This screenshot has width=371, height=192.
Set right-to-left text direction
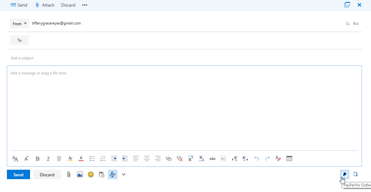245,158
